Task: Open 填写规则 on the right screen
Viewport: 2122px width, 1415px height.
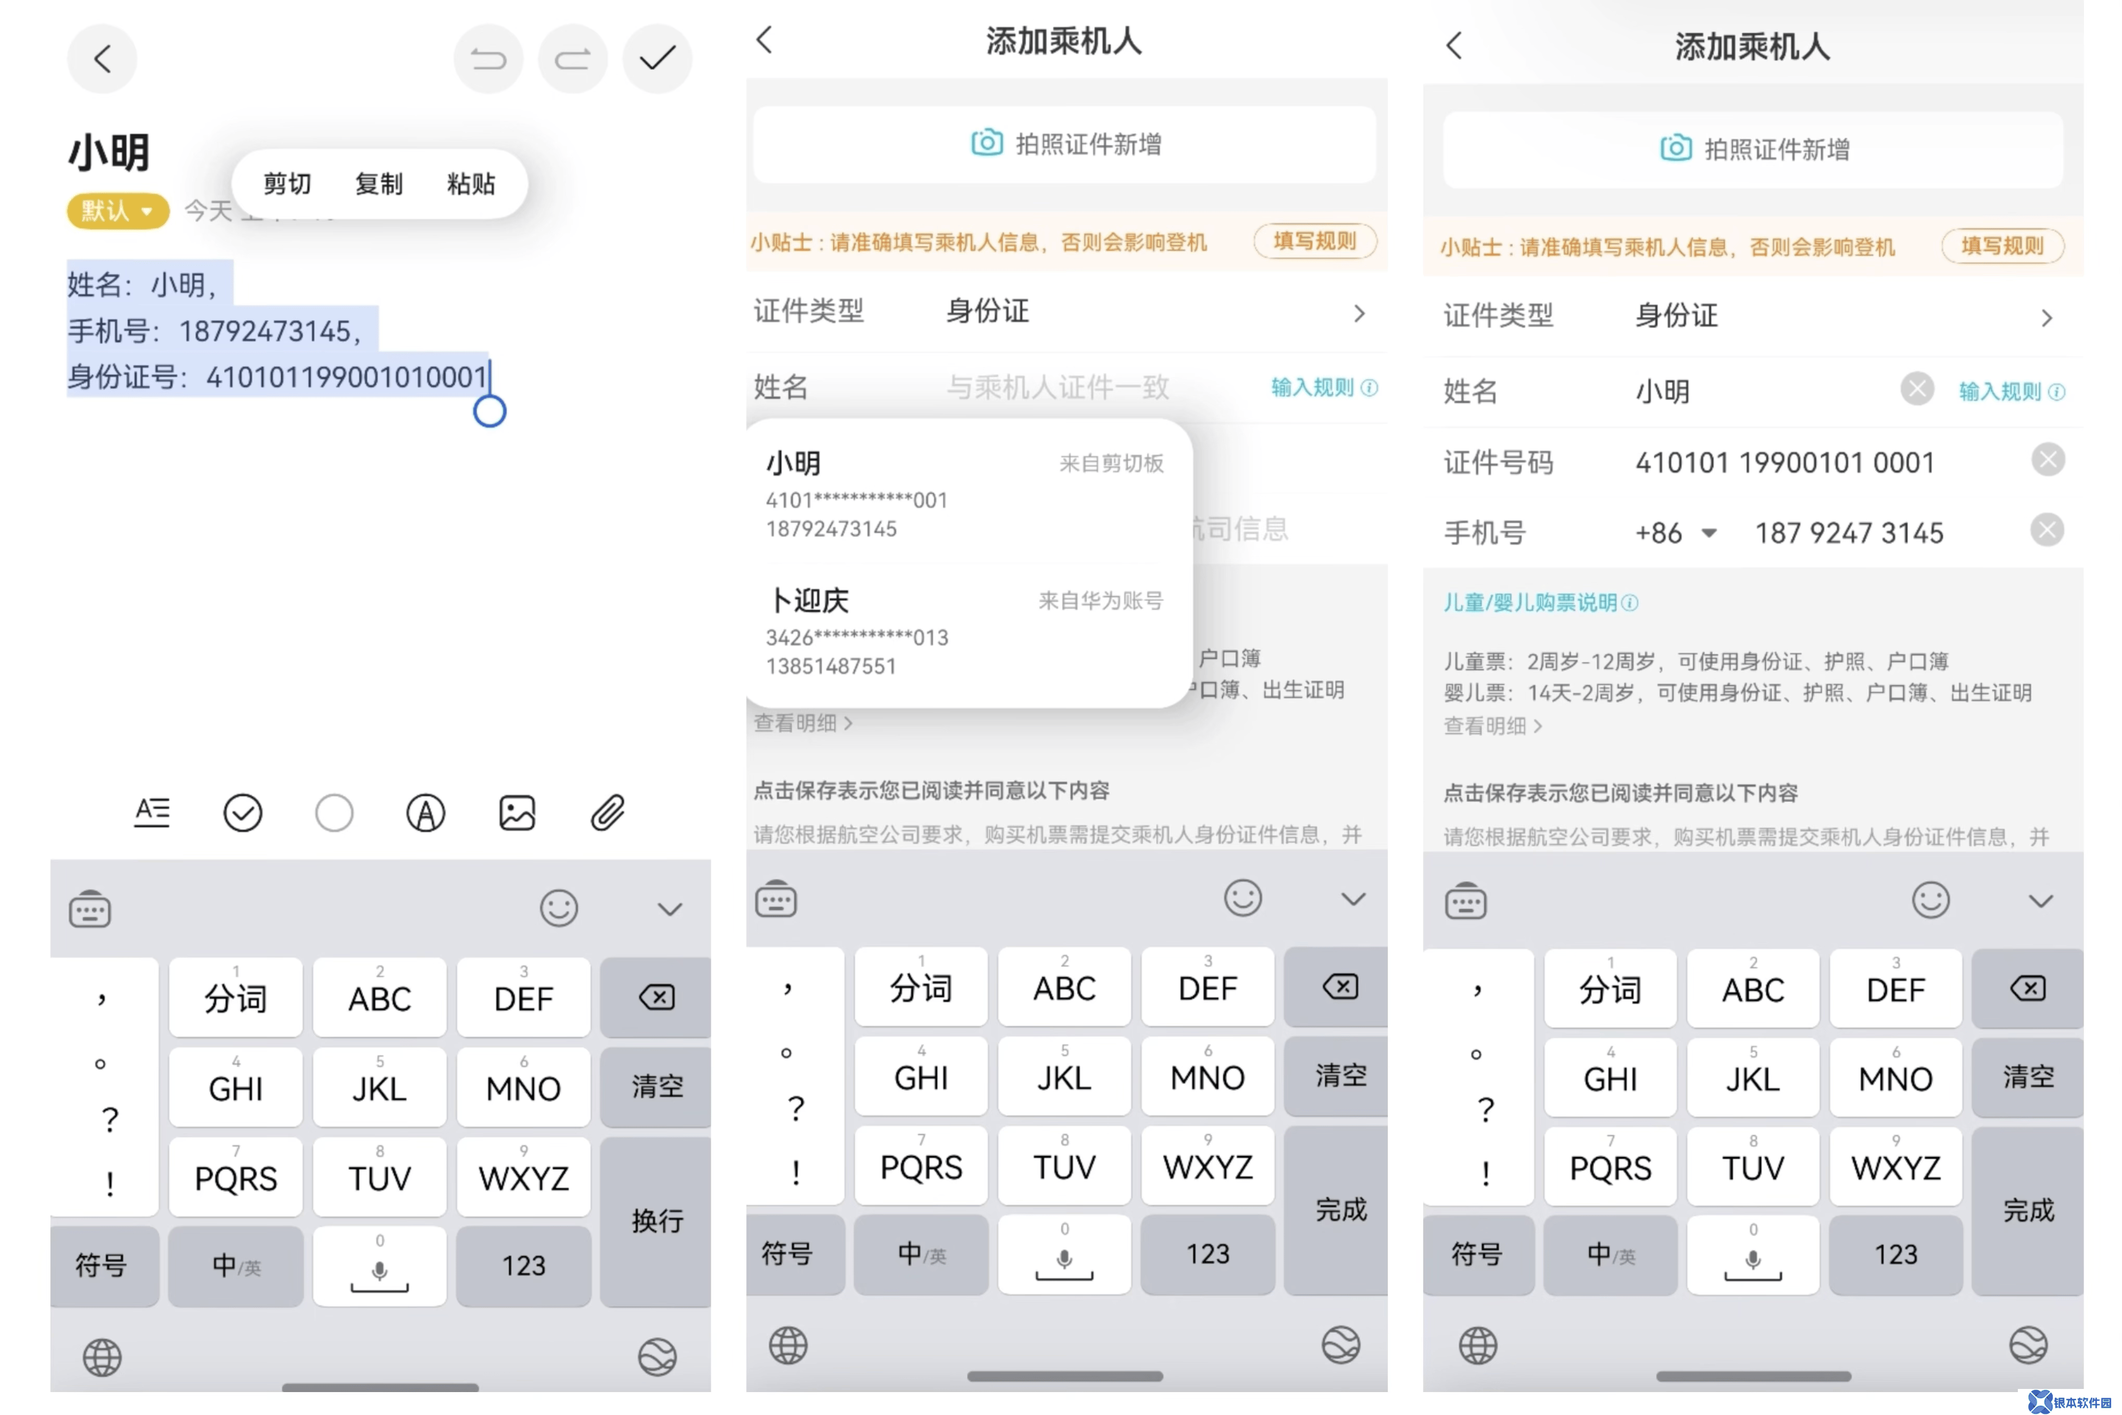Action: click(x=2002, y=245)
